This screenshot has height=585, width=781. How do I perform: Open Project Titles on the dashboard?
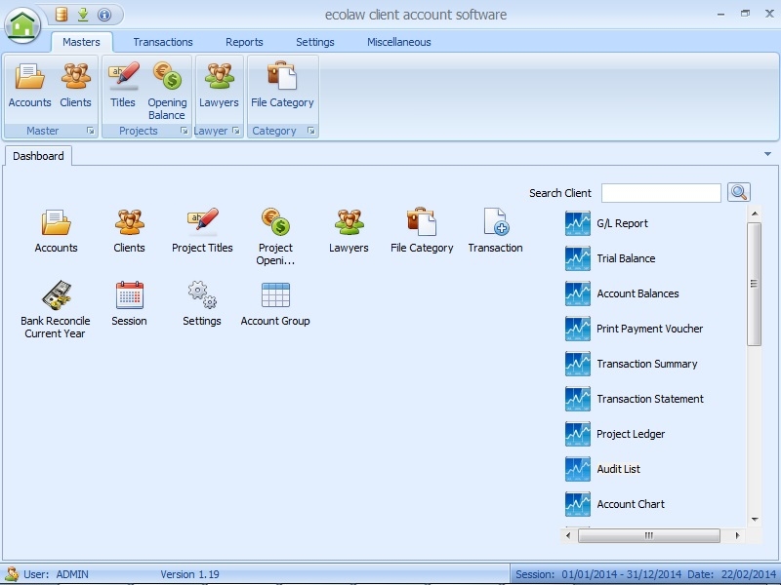(x=202, y=223)
